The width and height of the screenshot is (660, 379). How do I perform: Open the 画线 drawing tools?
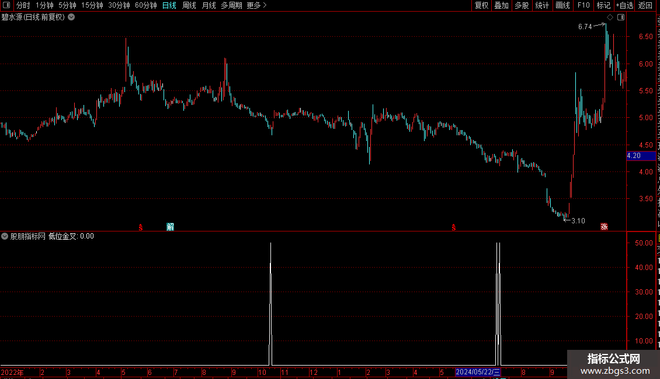[x=563, y=5]
